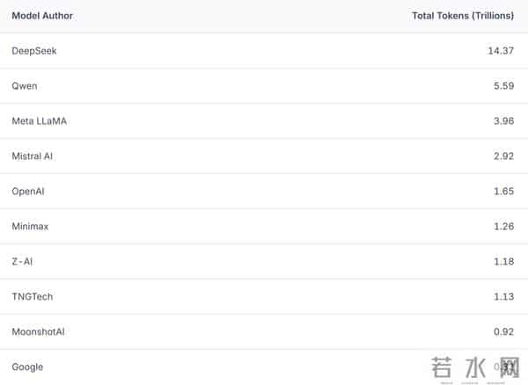
Task: Sort by Total Tokens (Trillions) header
Action: pos(463,16)
